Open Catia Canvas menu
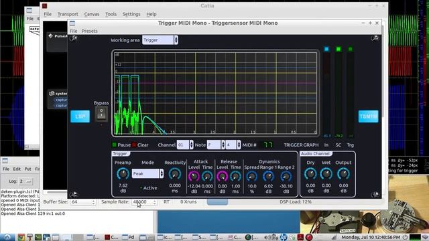Viewport: 429px width, 241px height. click(92, 14)
